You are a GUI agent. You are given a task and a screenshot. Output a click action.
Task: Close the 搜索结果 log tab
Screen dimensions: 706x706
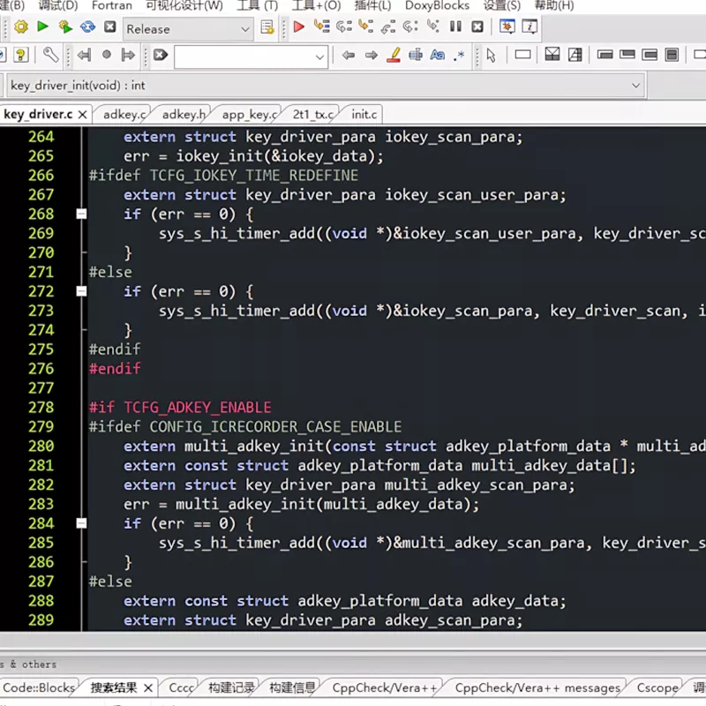tap(148, 688)
